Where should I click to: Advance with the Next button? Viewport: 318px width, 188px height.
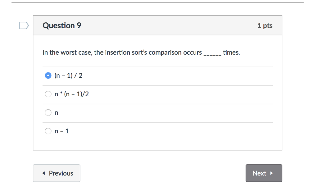(x=264, y=173)
